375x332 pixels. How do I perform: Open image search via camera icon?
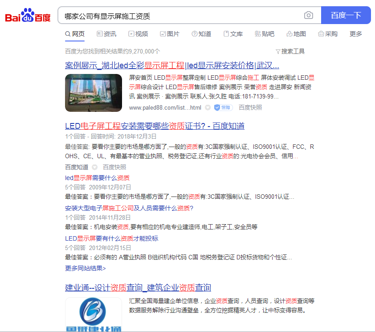click(309, 15)
